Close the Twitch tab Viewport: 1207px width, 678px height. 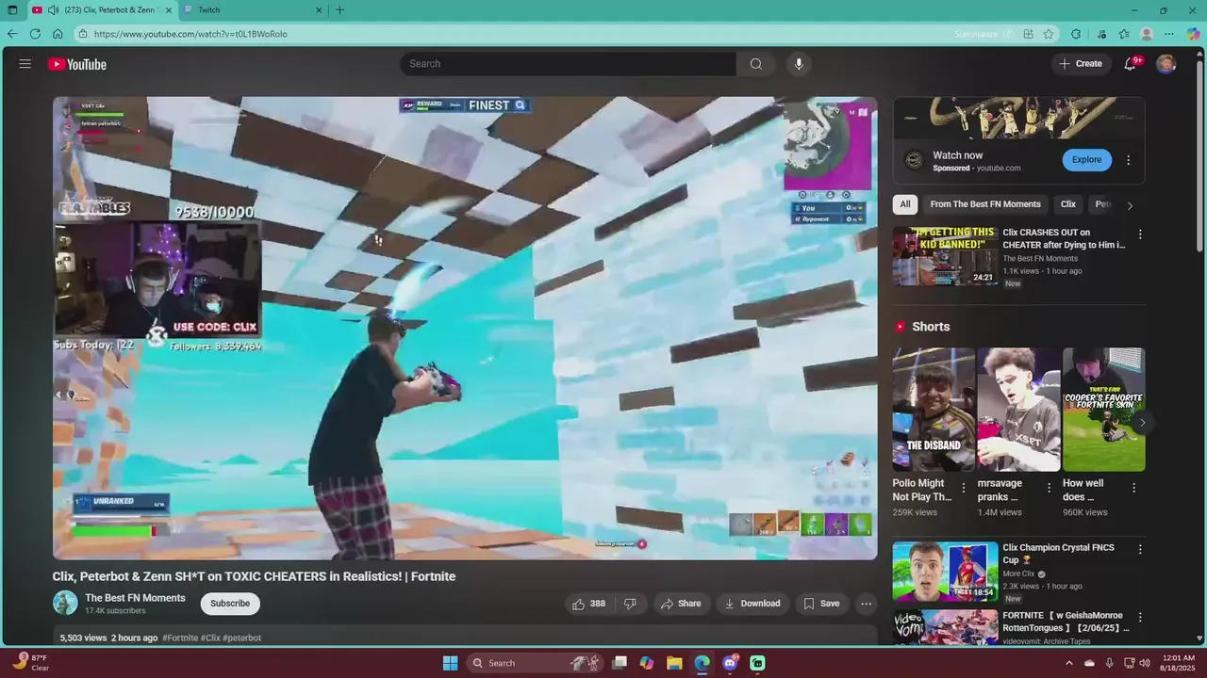tap(319, 10)
